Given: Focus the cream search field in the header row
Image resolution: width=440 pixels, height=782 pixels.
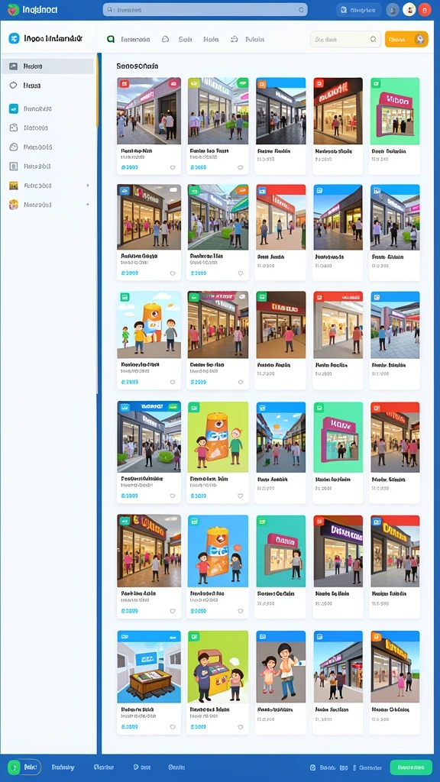Looking at the screenshot, I should (346, 39).
